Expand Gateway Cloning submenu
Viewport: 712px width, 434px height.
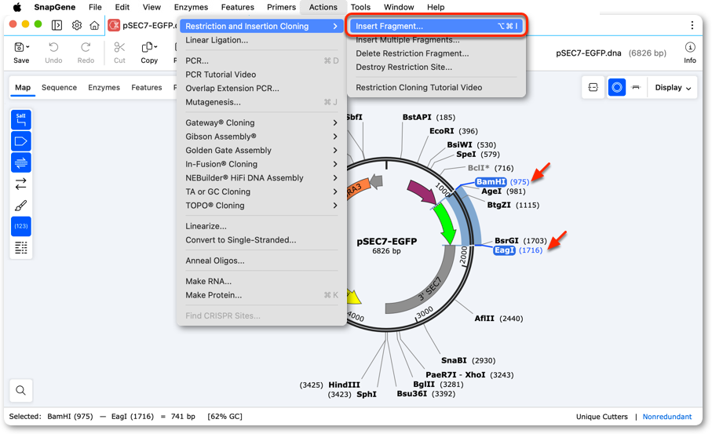coord(261,122)
